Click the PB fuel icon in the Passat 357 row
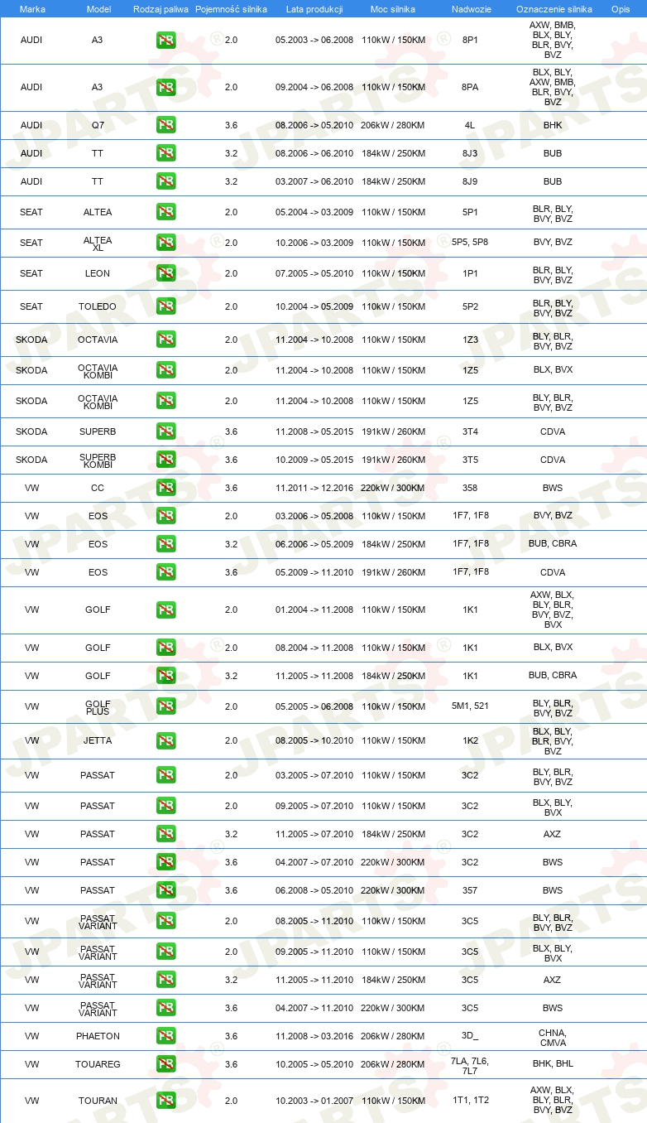647x1123 pixels. (x=165, y=890)
